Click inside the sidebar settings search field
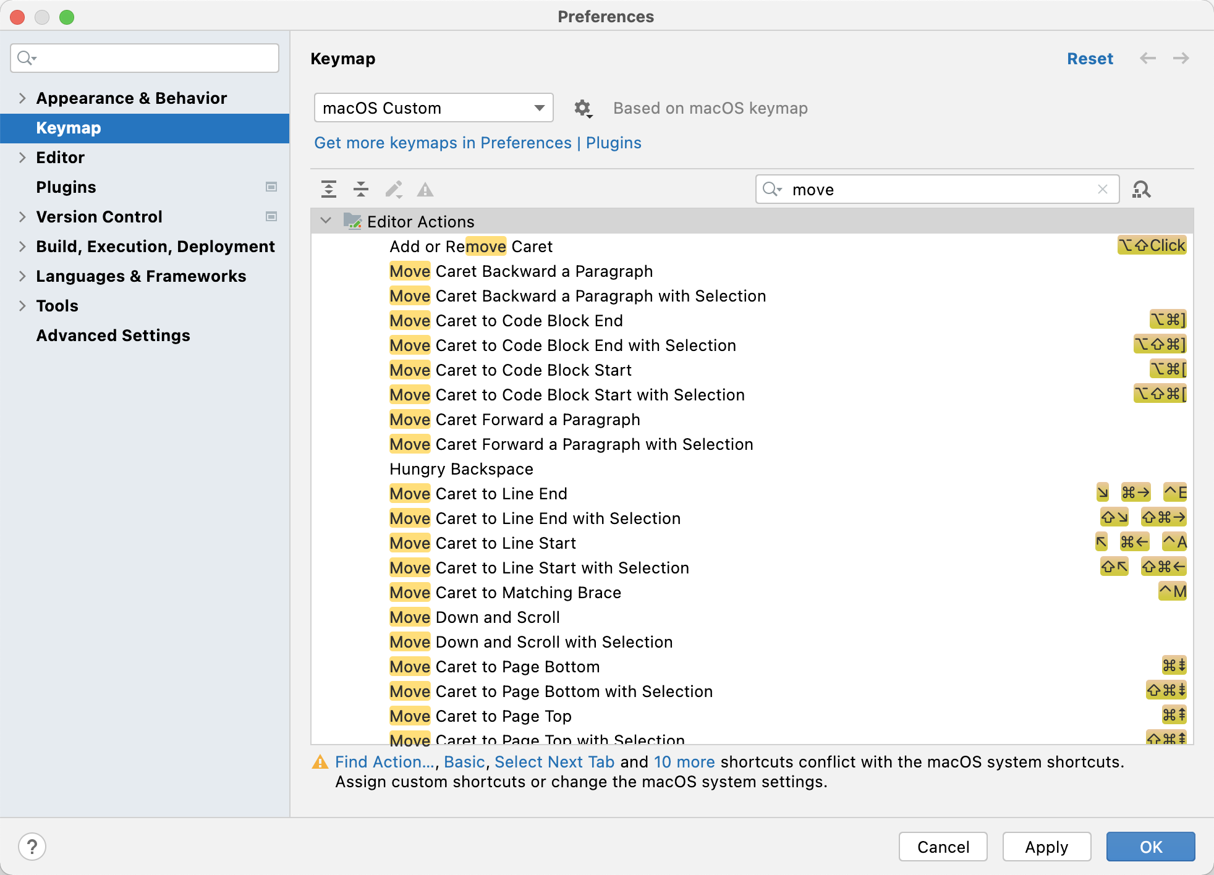The height and width of the screenshot is (875, 1214). (x=144, y=57)
